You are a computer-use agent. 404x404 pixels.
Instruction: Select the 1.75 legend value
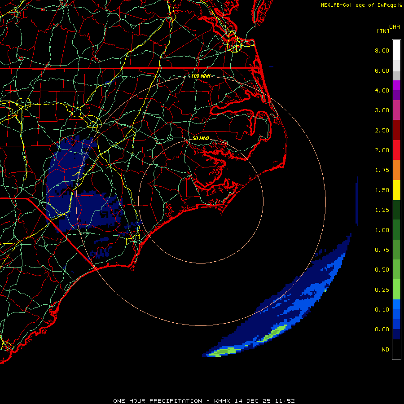coord(382,170)
